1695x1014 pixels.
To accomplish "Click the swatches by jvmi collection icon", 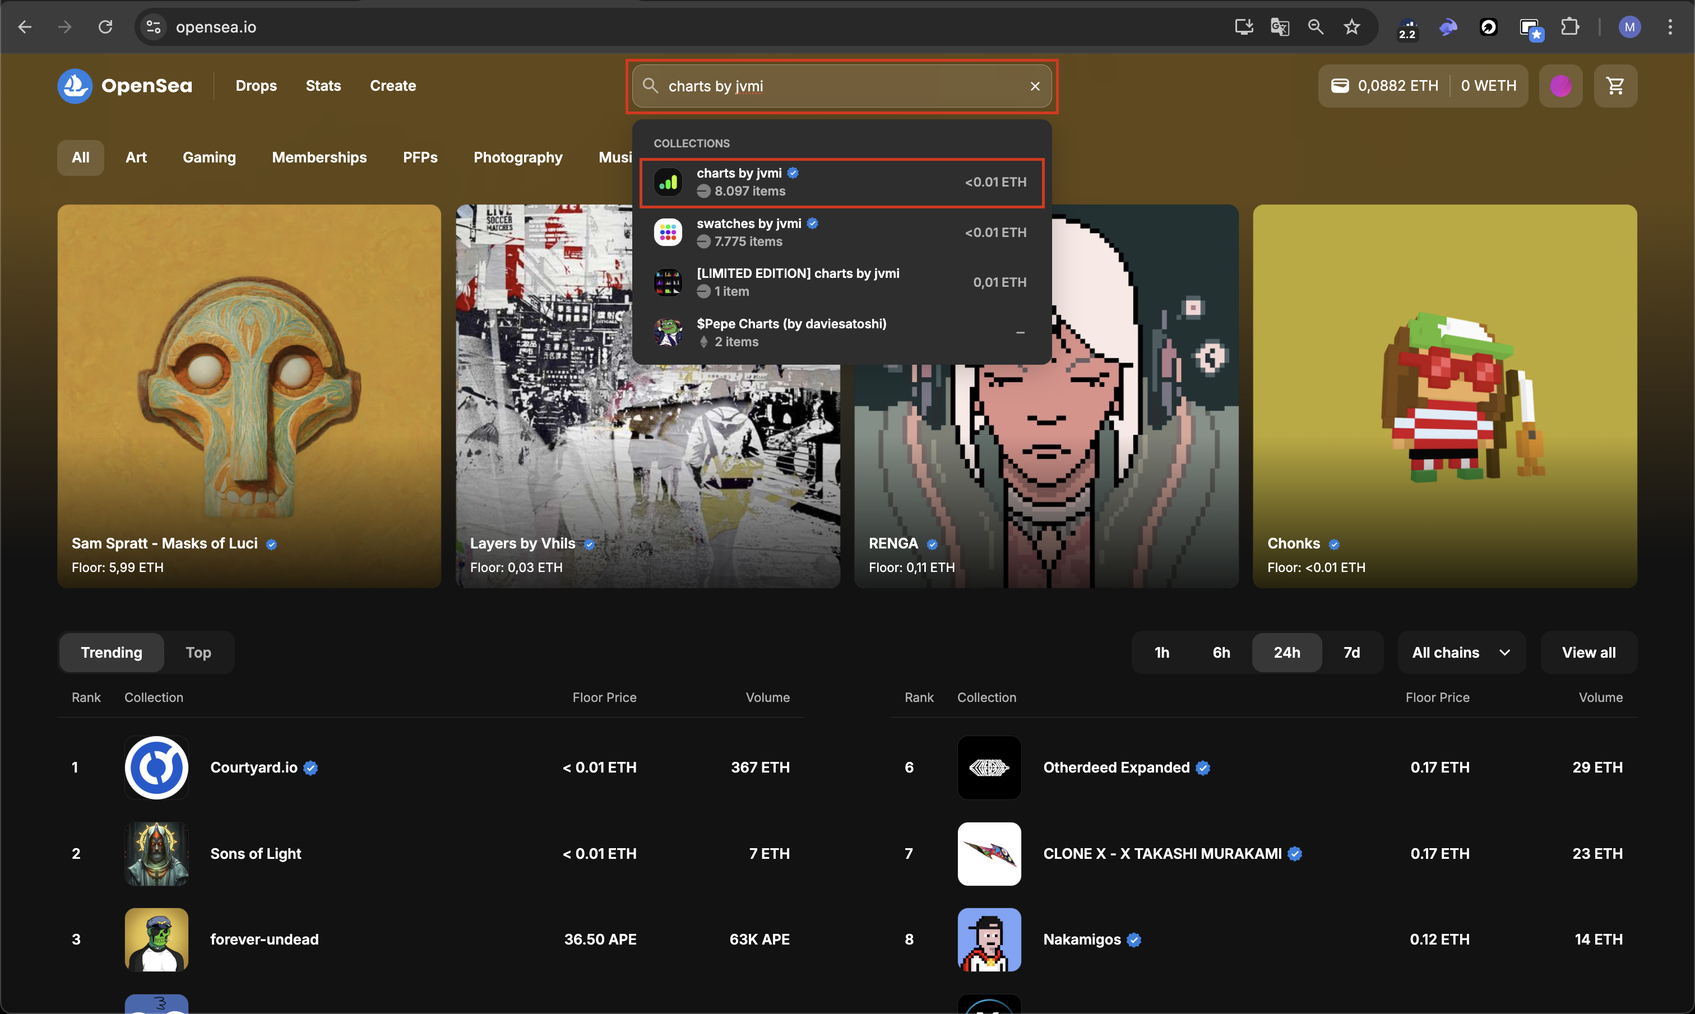I will click(x=668, y=232).
